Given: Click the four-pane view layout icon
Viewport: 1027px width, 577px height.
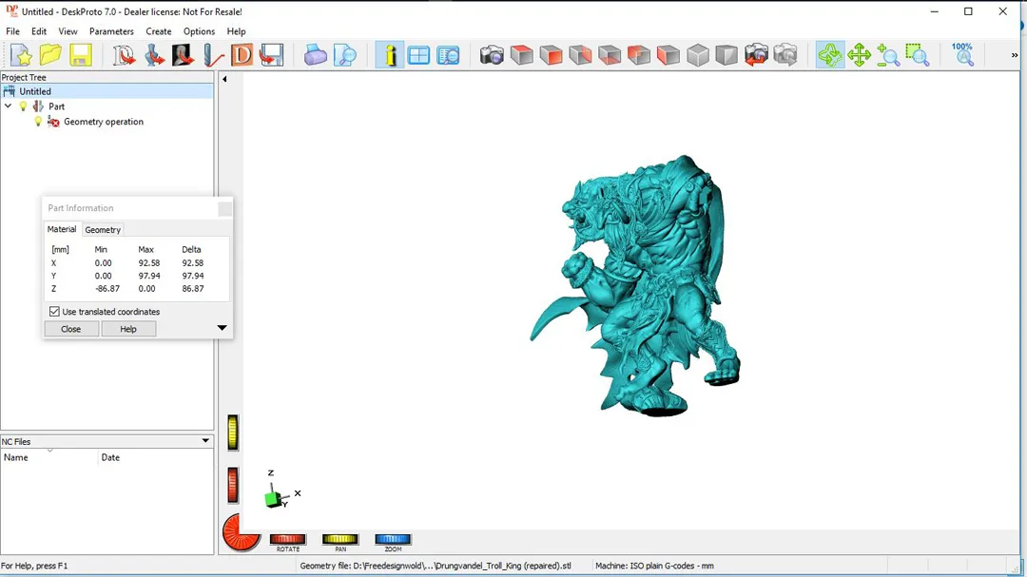Looking at the screenshot, I should pos(418,55).
